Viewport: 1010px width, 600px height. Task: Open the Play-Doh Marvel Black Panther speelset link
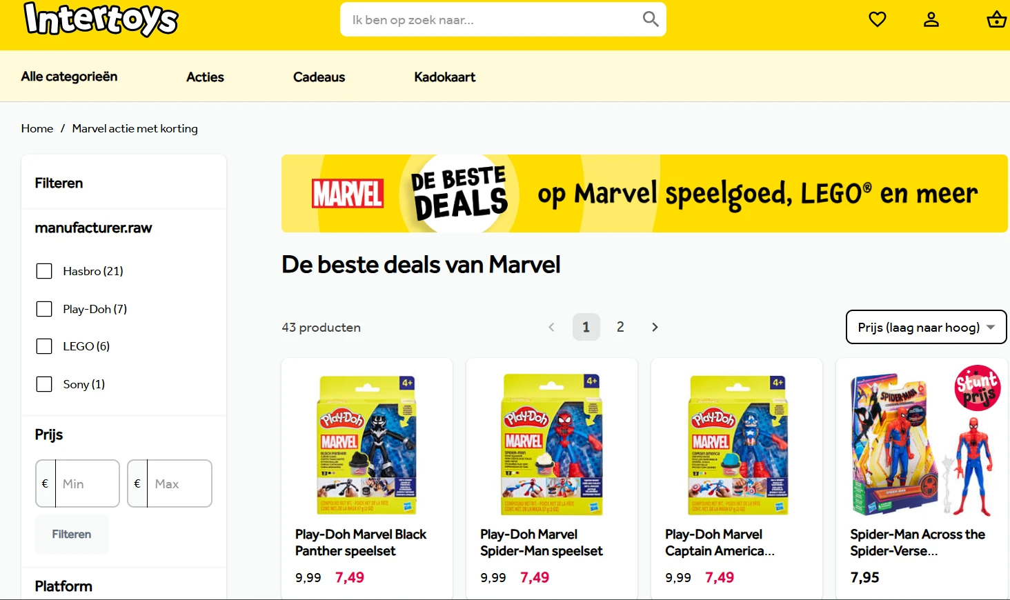coord(360,542)
